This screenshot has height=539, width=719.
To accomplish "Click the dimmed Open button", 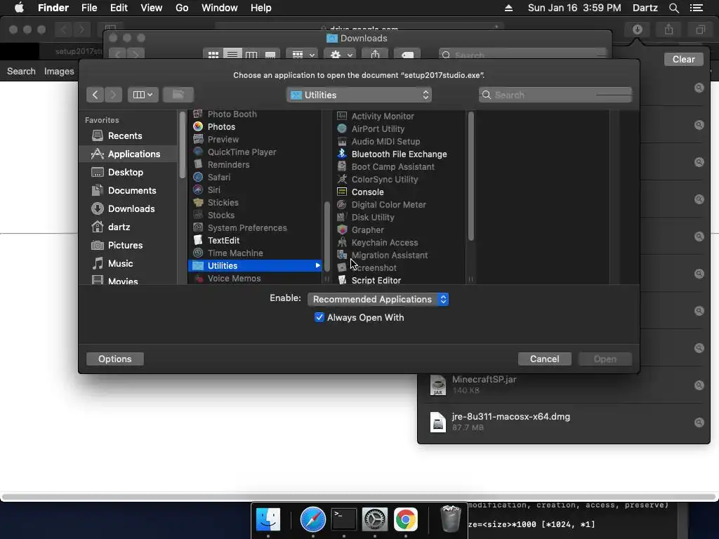I will [605, 359].
